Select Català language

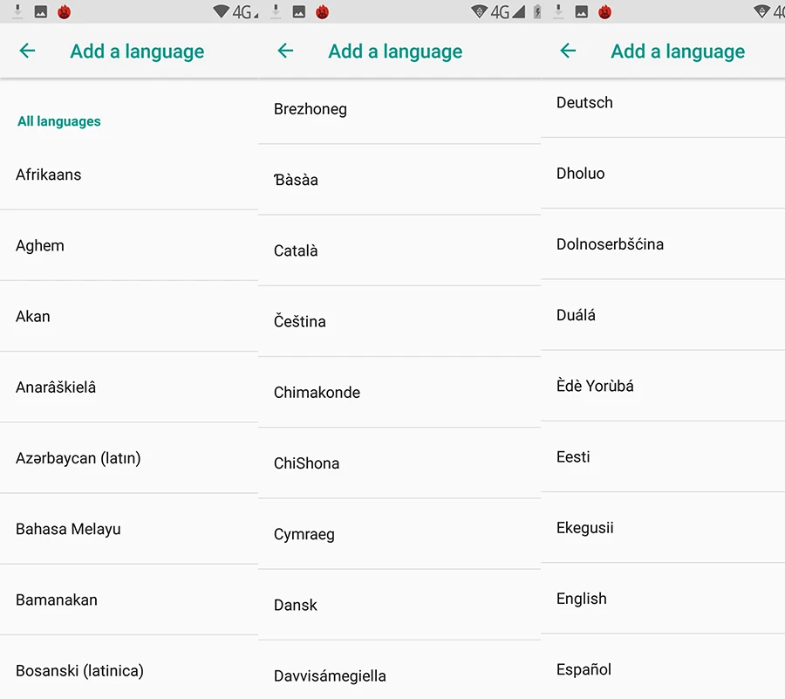399,250
